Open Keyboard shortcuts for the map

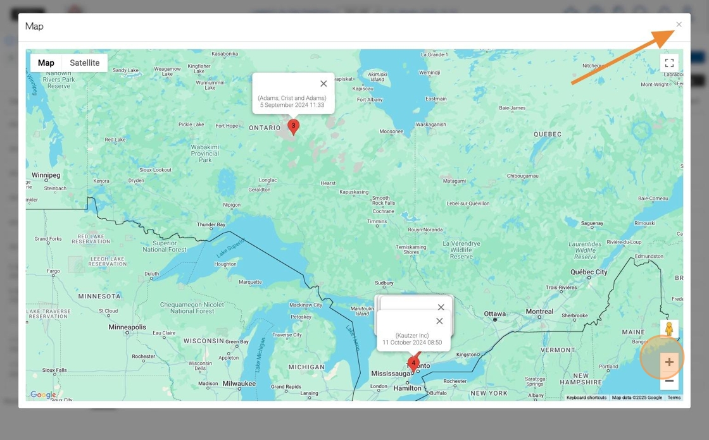(x=586, y=398)
